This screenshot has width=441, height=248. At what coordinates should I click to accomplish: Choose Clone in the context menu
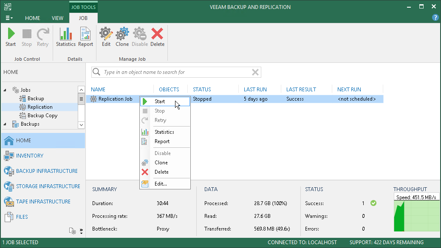click(x=165, y=163)
